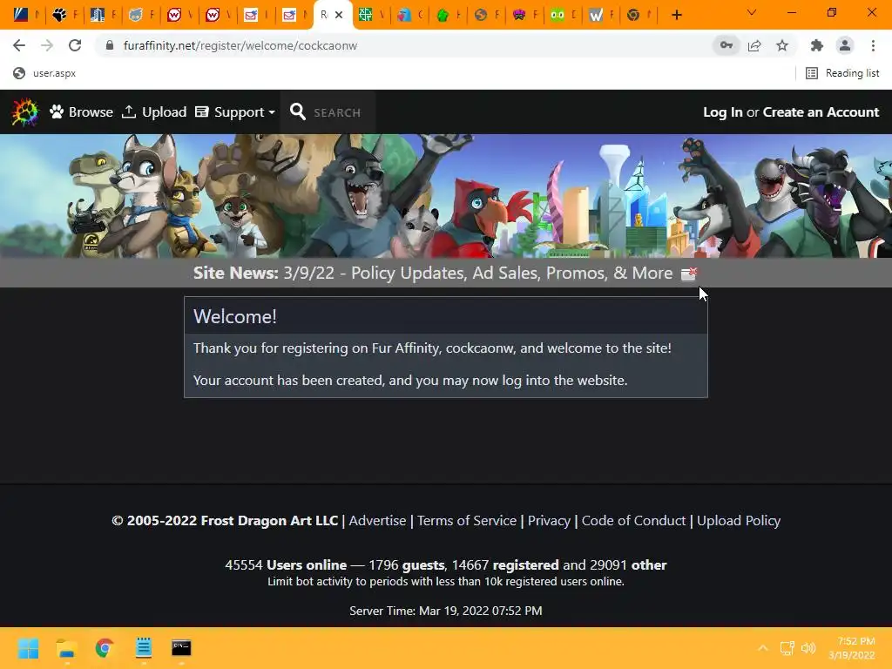
Task: Open the Notepad taskbar icon
Action: tap(144, 648)
